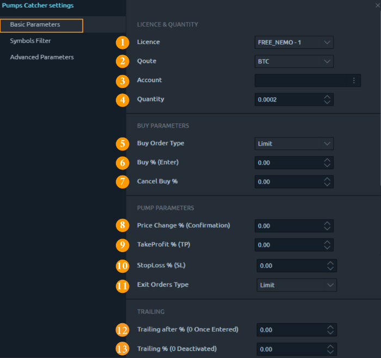Click the orange number 5 marker icon
This screenshot has height=358, width=381.
point(123,144)
